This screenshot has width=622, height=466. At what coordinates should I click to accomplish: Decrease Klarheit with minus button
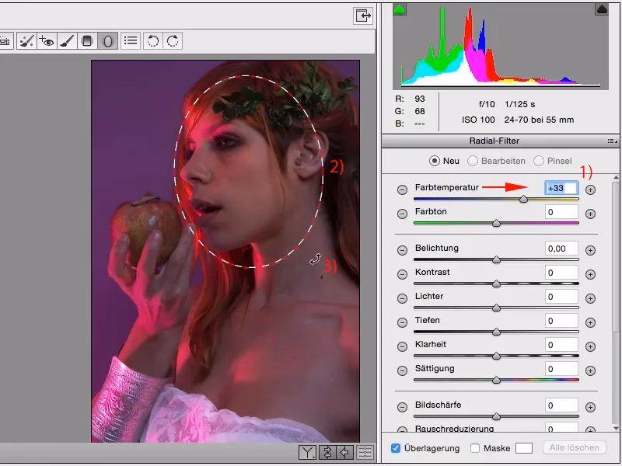click(402, 346)
